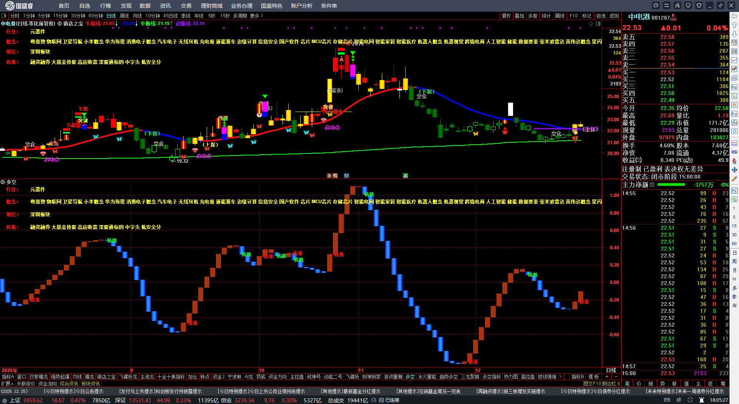Switch to the 60分钟 period tab
Screen dimensions: 739x404
[96, 16]
